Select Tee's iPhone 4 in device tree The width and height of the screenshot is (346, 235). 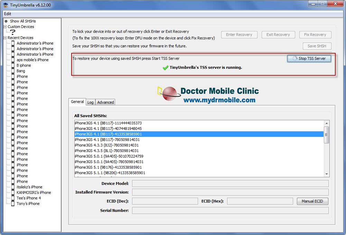point(29,198)
